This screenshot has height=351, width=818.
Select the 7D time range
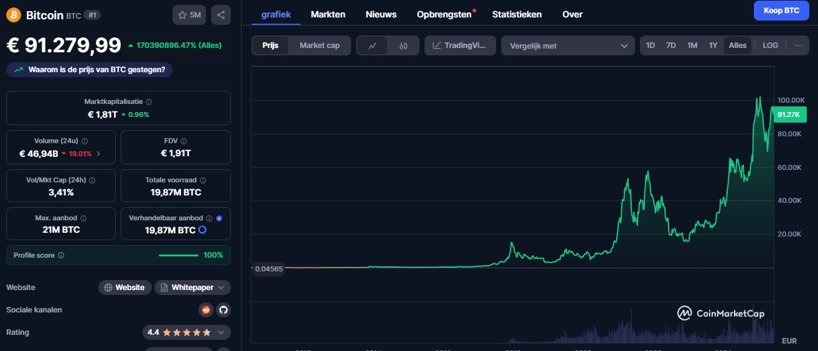point(671,45)
